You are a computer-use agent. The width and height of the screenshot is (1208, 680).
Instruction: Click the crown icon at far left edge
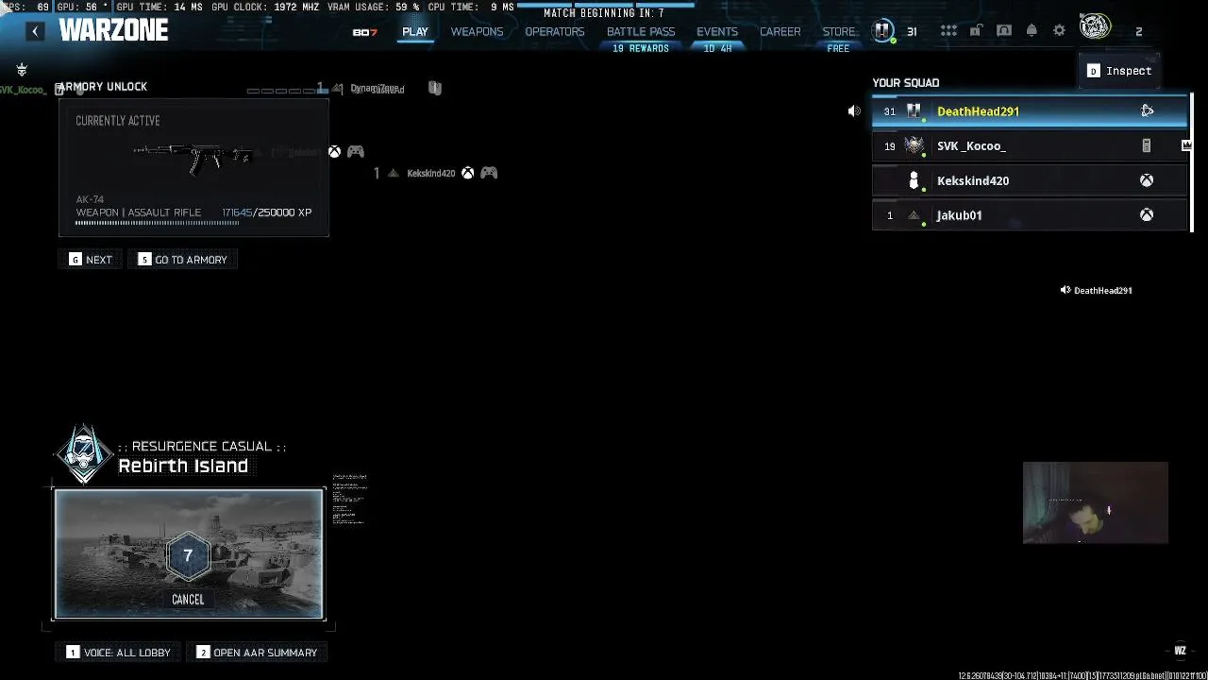[x=22, y=70]
